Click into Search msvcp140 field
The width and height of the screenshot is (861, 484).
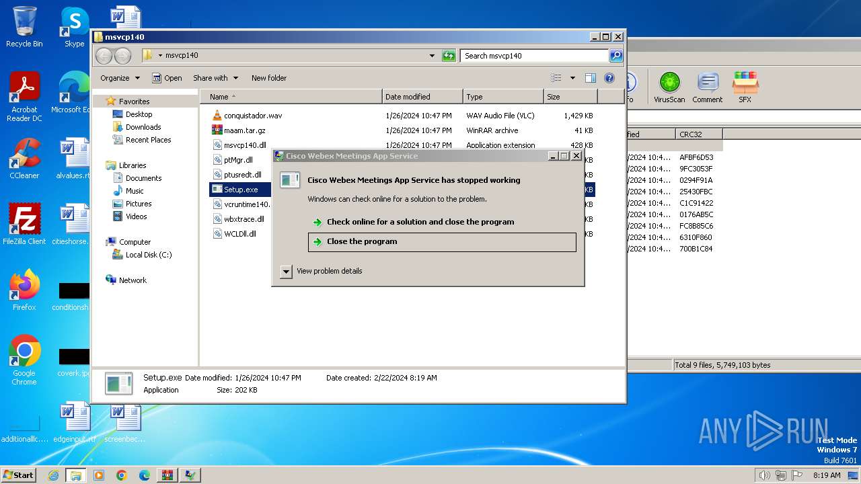coord(535,56)
